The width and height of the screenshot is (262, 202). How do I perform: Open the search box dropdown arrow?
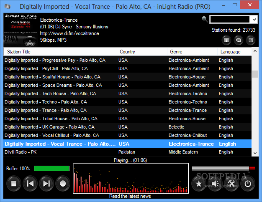pyautogui.click(x=254, y=20)
